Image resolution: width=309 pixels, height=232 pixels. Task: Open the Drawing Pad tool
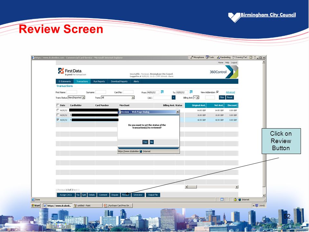point(239,57)
